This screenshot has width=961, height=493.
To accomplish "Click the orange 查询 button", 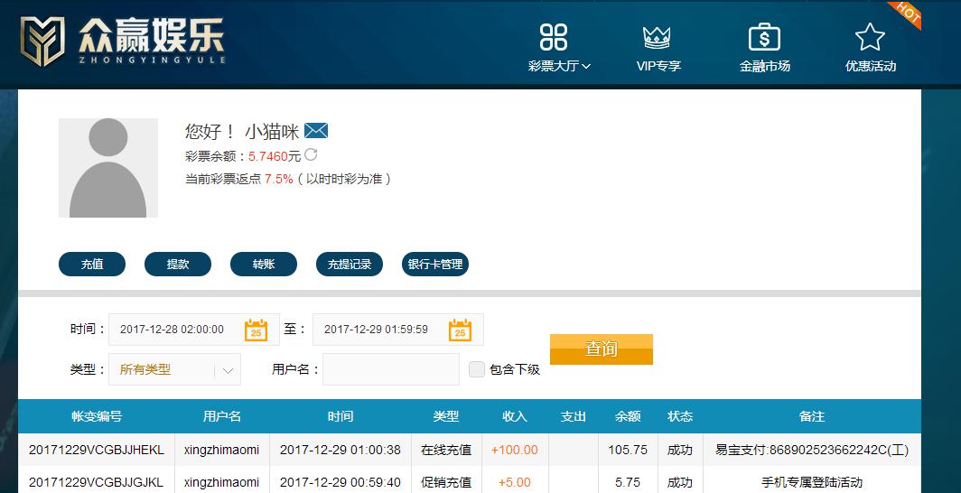I will pyautogui.click(x=602, y=349).
